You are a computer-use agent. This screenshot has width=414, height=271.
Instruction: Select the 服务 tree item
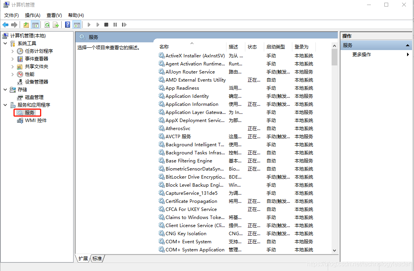[x=30, y=113]
